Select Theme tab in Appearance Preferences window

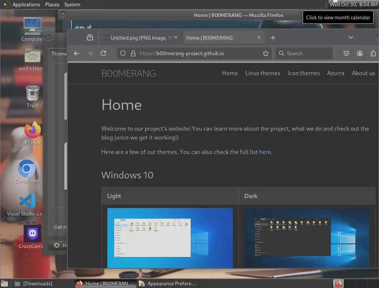click(59, 54)
